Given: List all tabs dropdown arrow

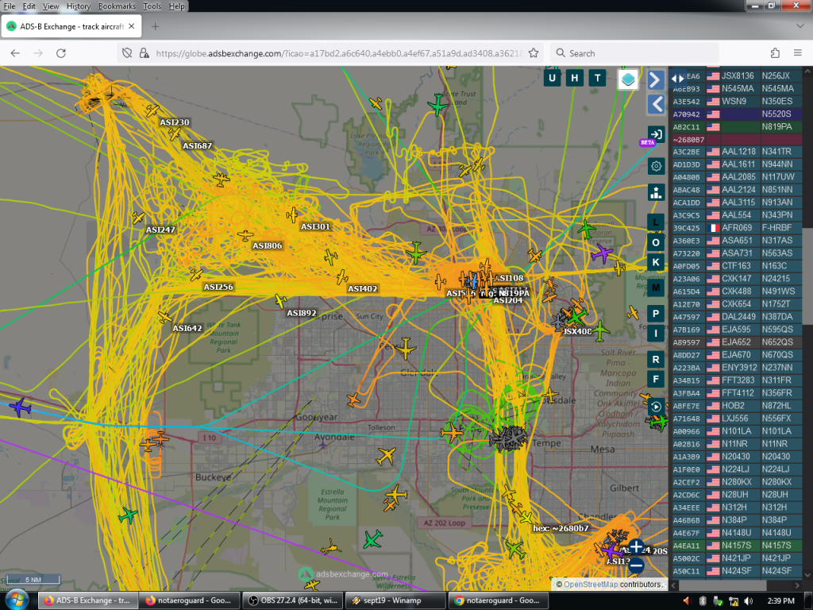Looking at the screenshot, I should (x=800, y=25).
